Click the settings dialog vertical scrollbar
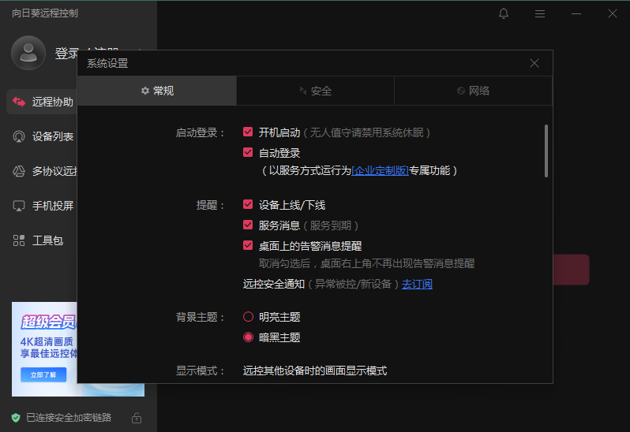Image resolution: width=630 pixels, height=432 pixels. point(546,151)
